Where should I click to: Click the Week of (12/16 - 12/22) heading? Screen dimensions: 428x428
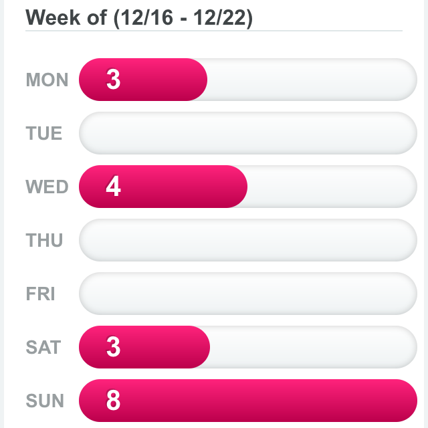click(x=139, y=18)
